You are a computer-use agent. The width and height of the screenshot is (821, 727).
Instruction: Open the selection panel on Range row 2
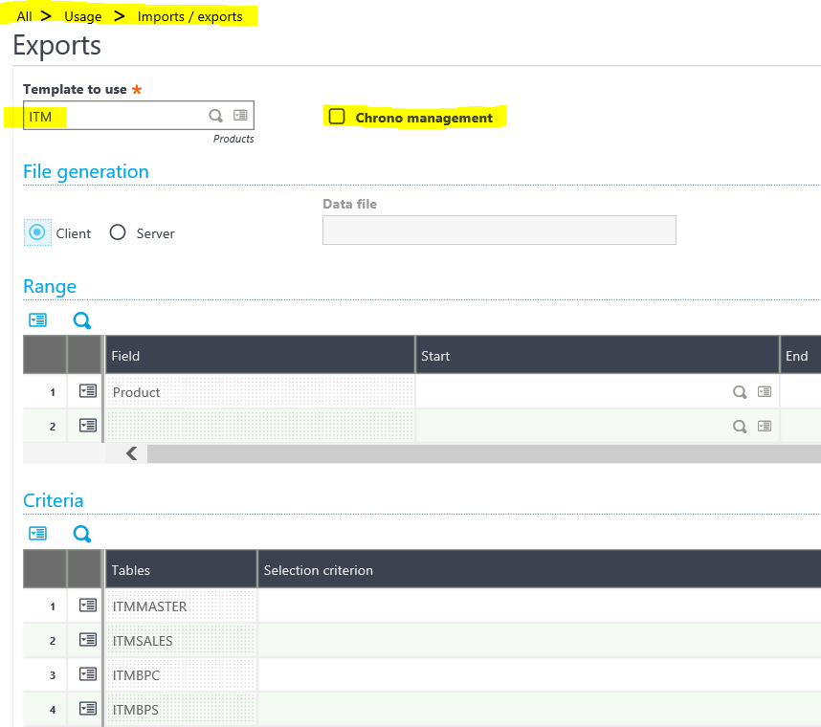765,426
